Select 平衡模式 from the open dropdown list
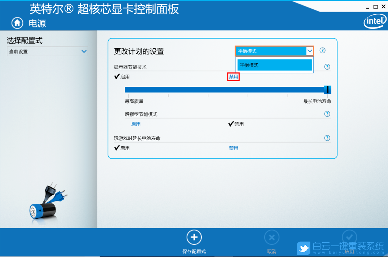This screenshot has width=388, height=257. point(275,65)
